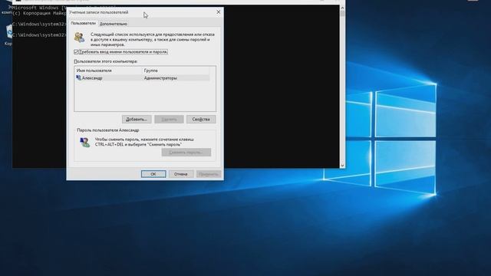Click the Отмена button

coord(181,174)
